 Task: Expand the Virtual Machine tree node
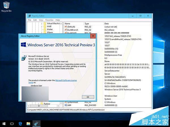(x=42, y=23)
